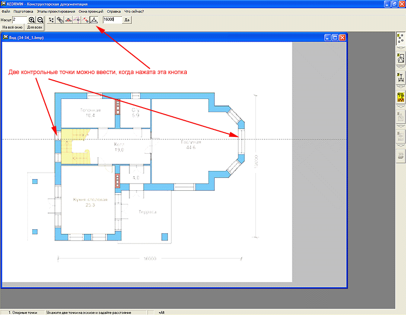Close the Вид (34-34_1.bmp) window

click(342, 38)
